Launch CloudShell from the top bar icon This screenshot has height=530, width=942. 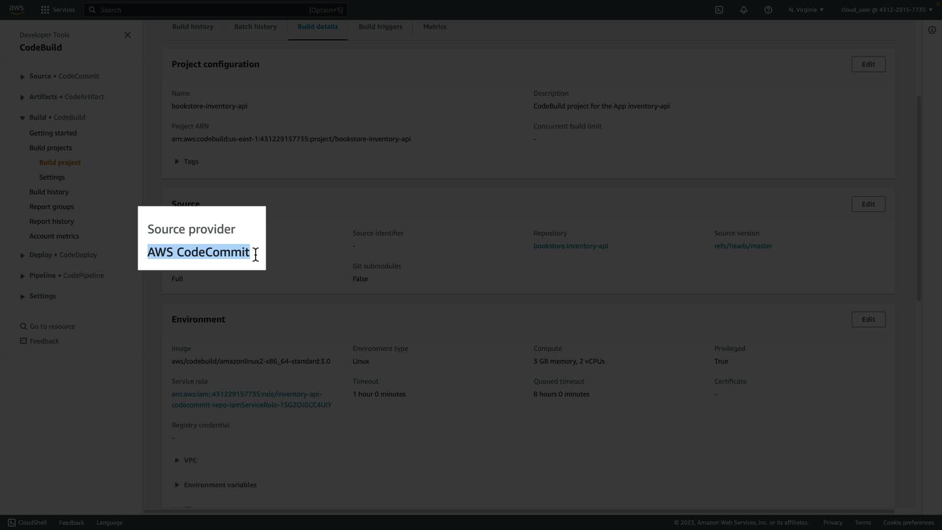pyautogui.click(x=719, y=10)
